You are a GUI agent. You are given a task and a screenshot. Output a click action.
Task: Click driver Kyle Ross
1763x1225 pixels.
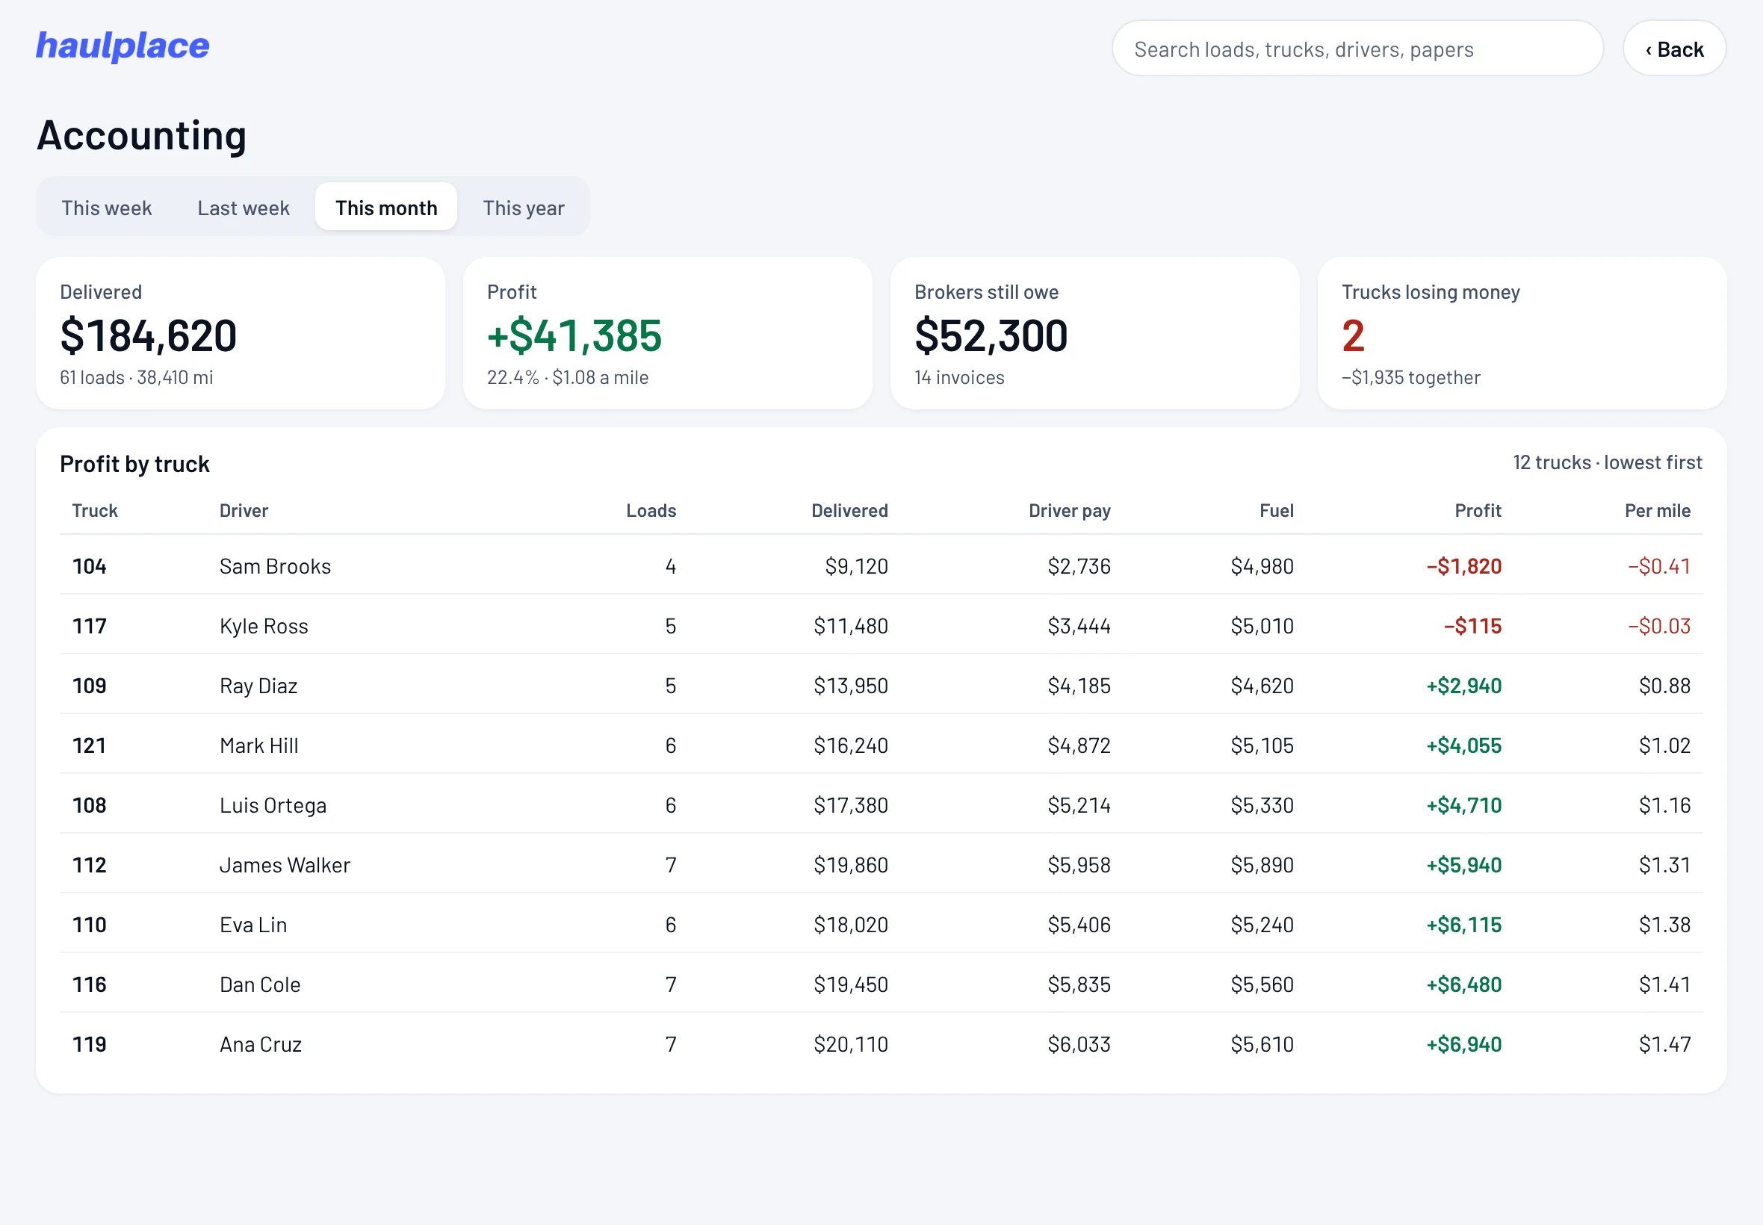pyautogui.click(x=264, y=626)
